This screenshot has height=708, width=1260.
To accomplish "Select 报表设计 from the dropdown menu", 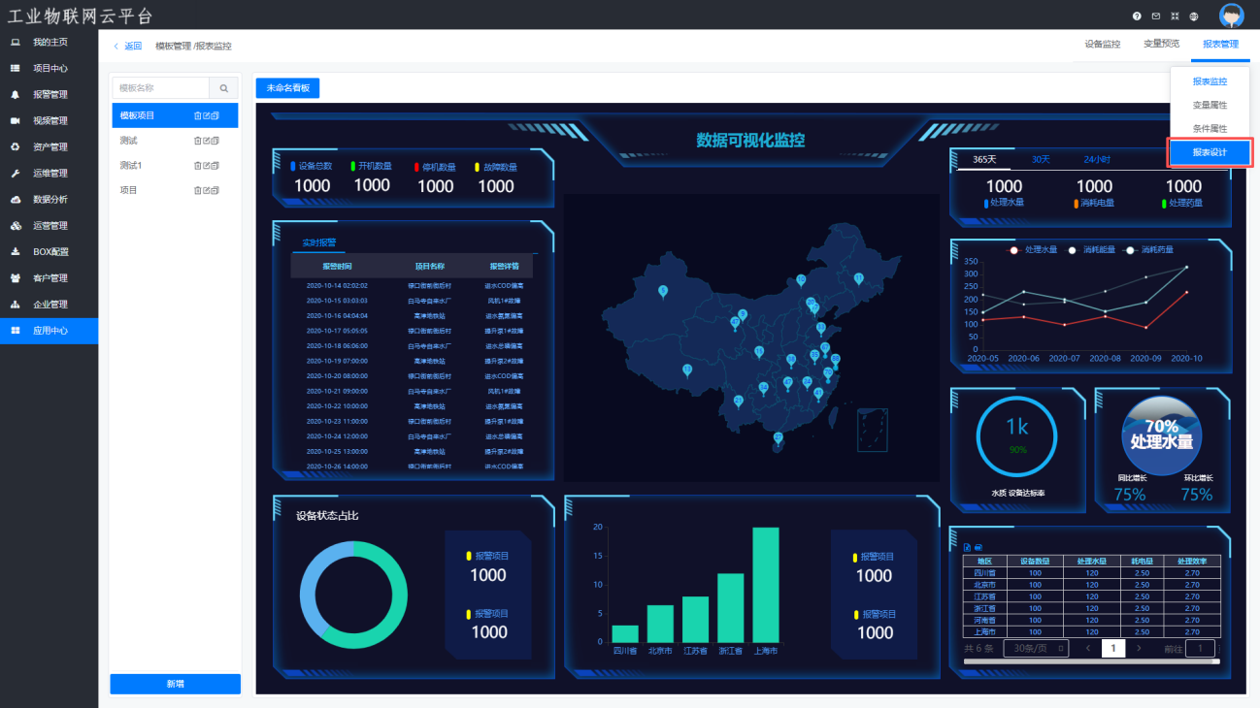I will pos(1210,152).
